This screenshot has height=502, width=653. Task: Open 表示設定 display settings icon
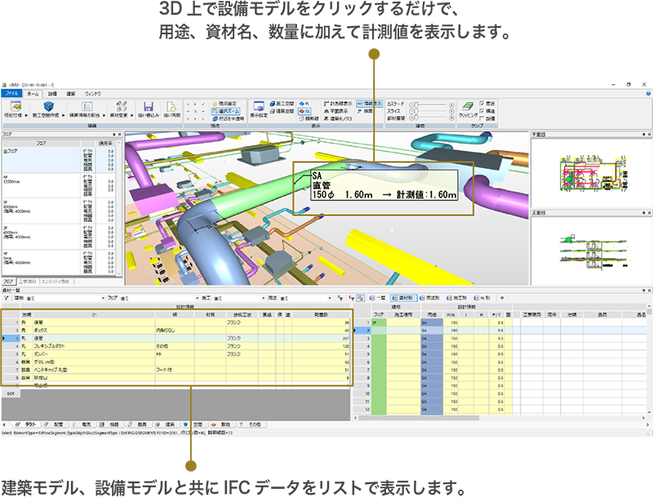coord(258,106)
